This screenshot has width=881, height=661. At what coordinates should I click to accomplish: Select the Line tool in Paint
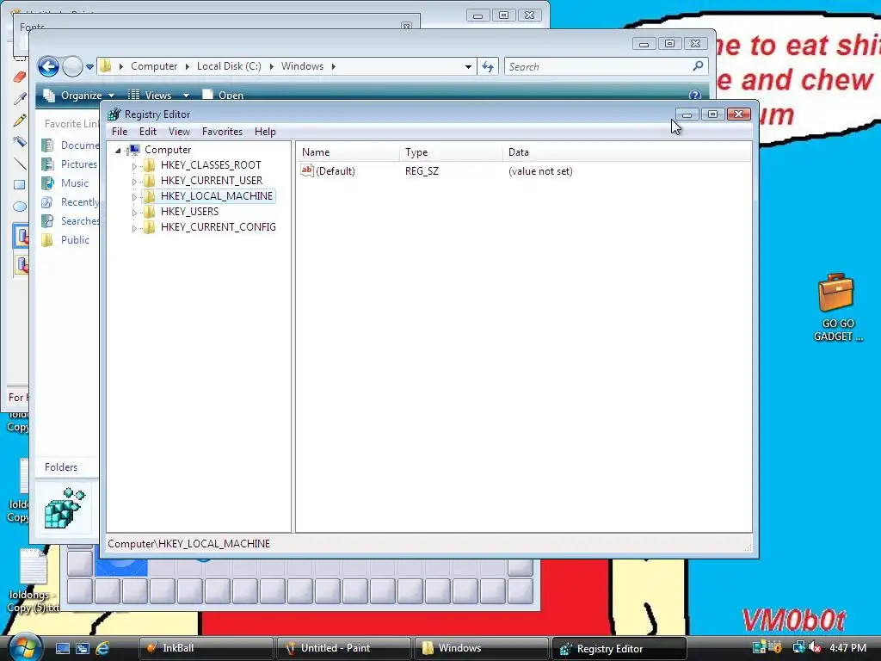tap(20, 163)
